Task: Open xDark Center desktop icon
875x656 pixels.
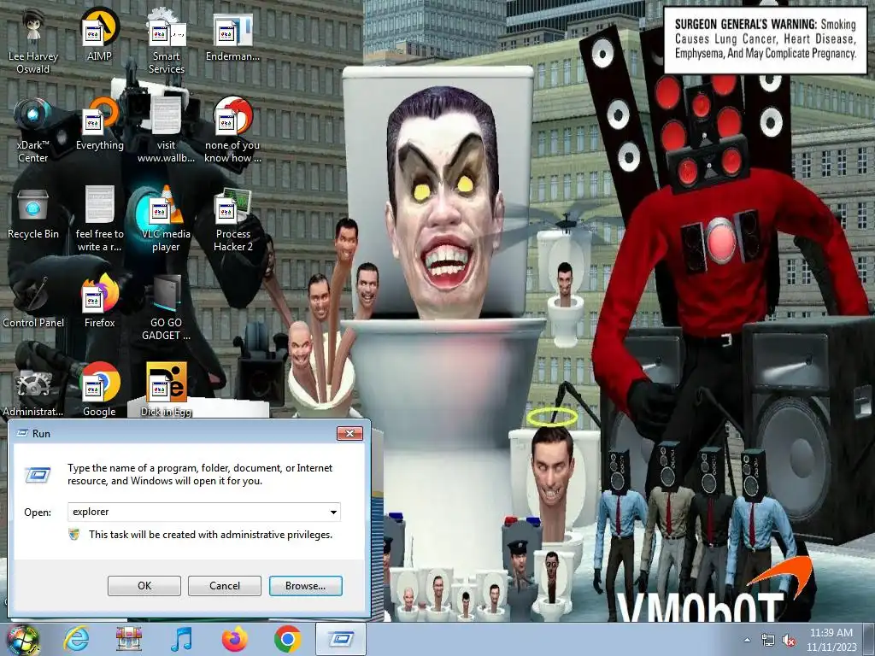Action: pyautogui.click(x=33, y=130)
